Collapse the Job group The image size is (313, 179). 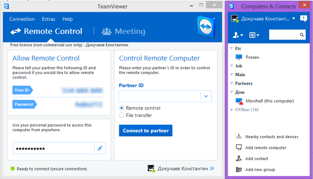[x=232, y=66]
